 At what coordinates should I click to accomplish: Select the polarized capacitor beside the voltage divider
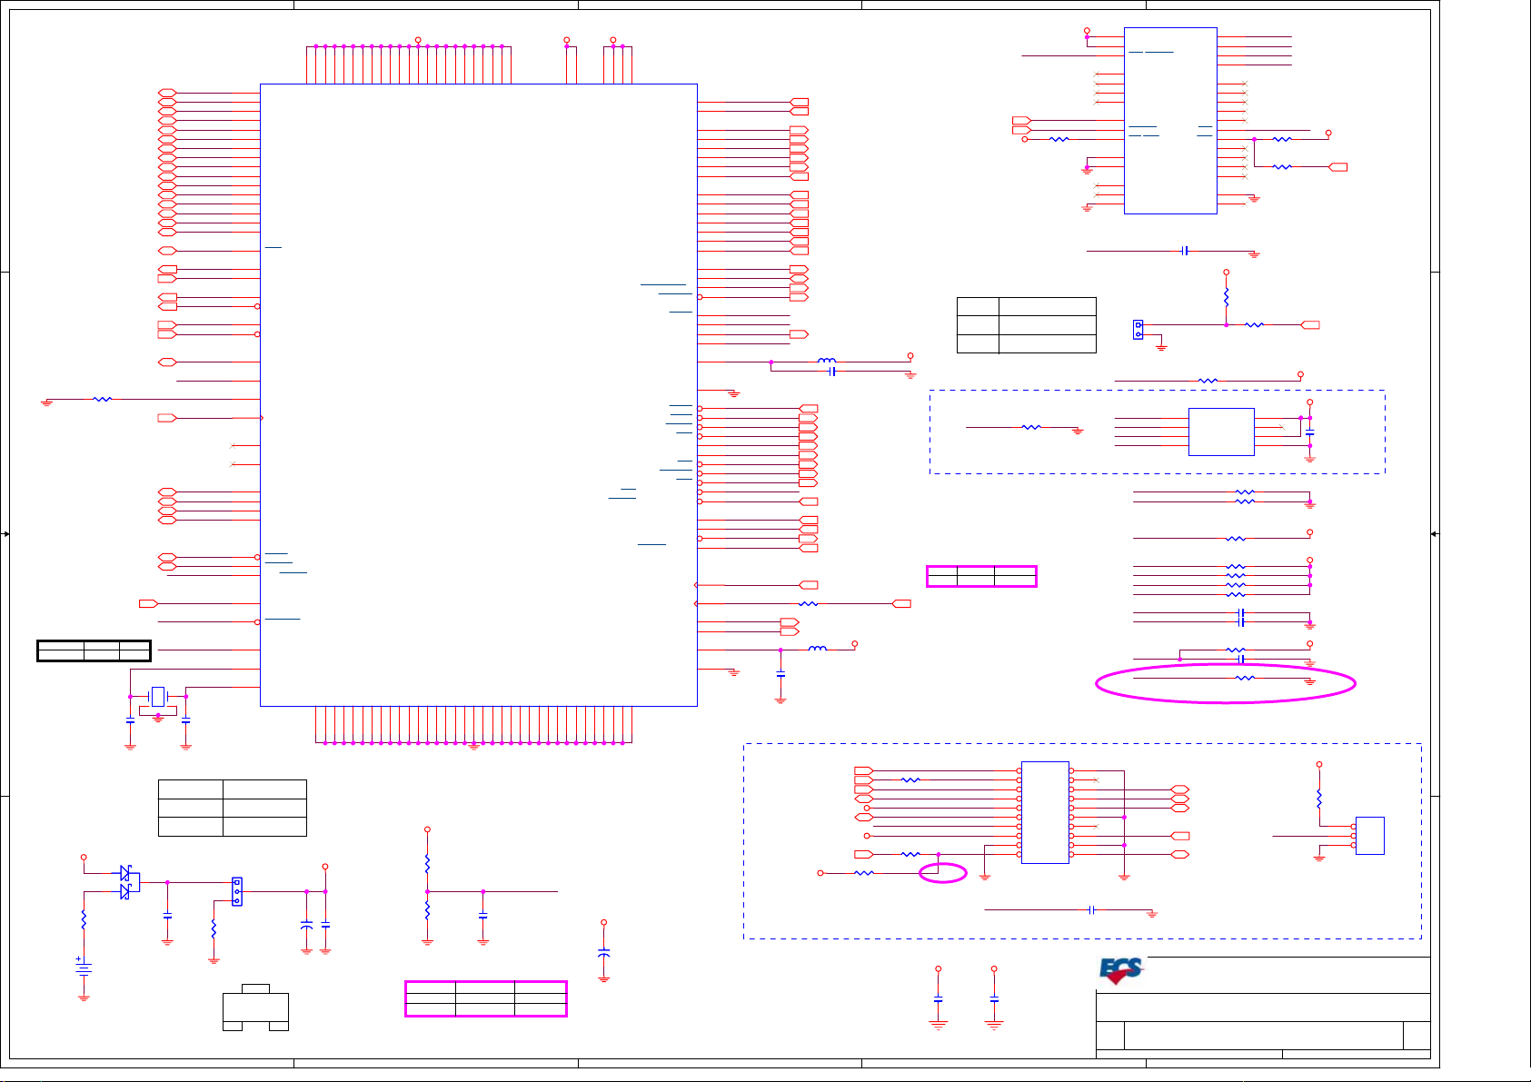pos(604,952)
